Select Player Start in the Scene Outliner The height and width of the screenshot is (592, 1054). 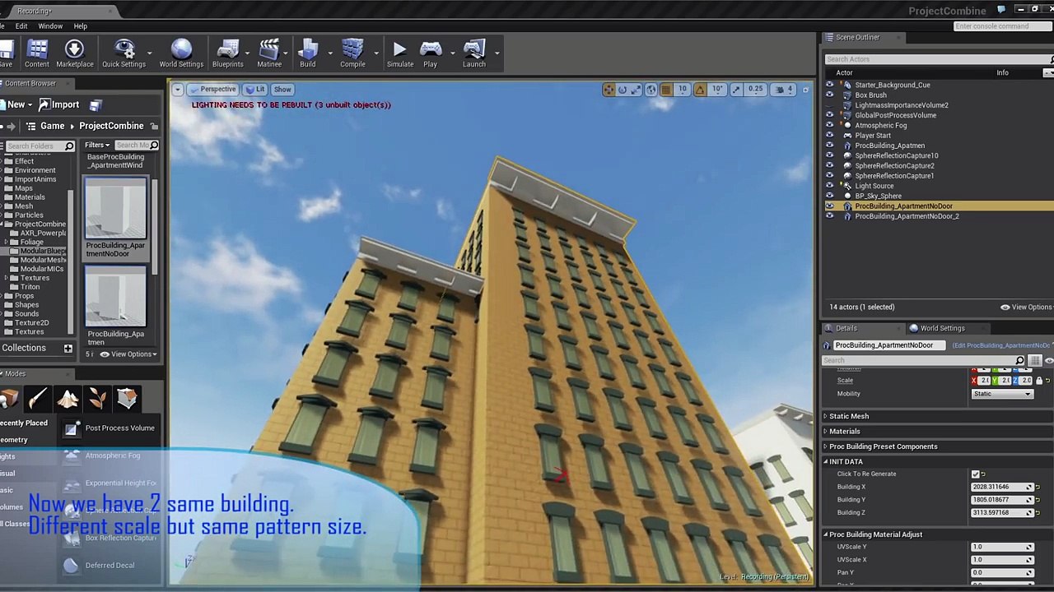coord(873,136)
